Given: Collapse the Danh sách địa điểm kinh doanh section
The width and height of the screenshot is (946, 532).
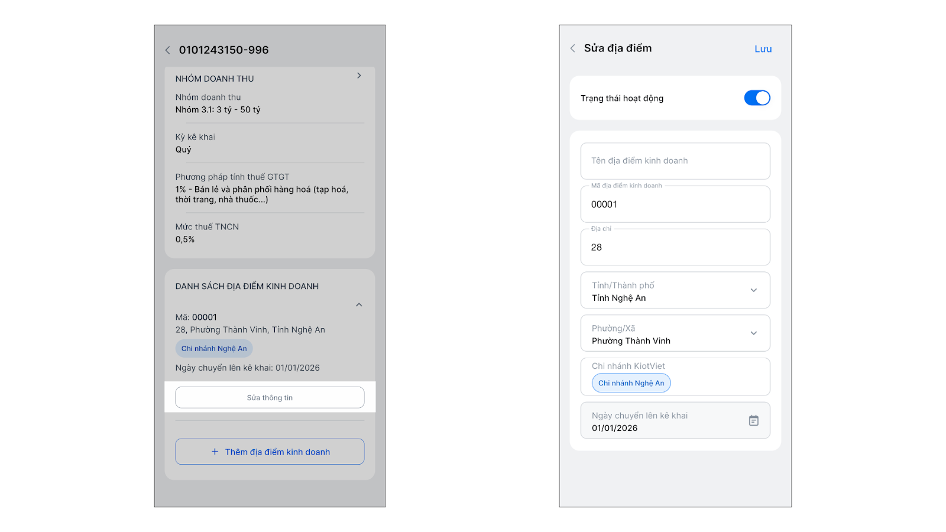Looking at the screenshot, I should click(359, 305).
